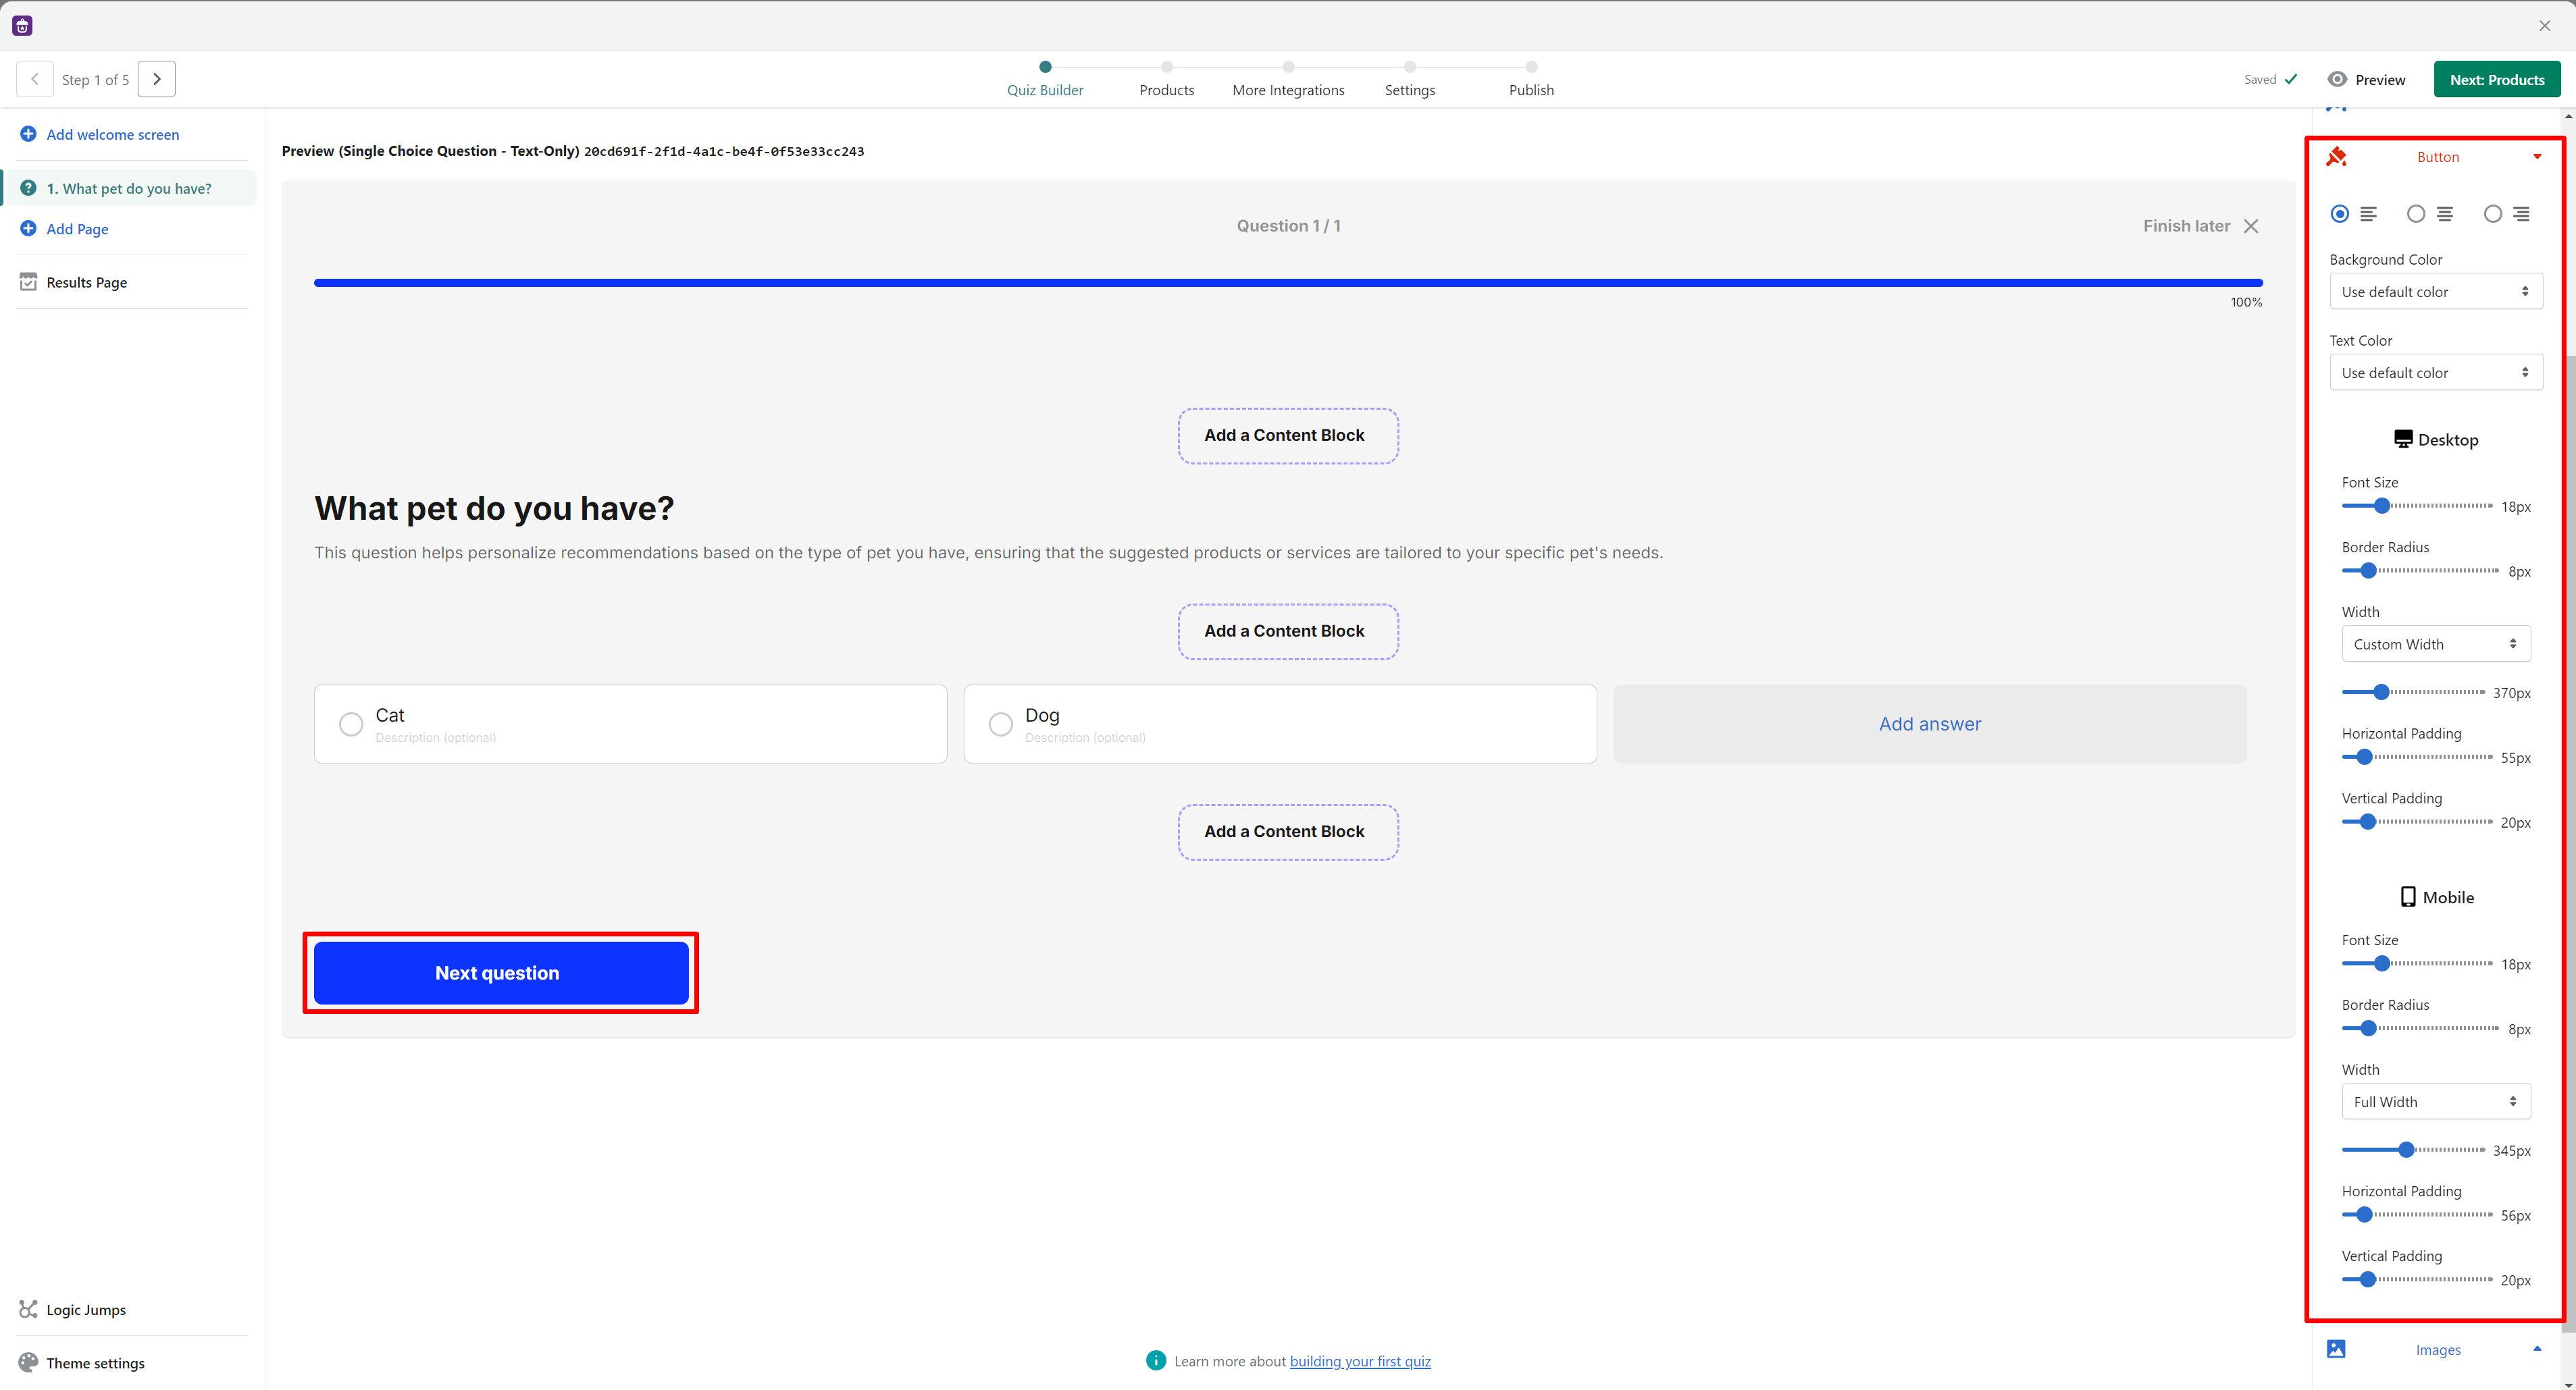Click the top Add a Content Block button

[1288, 435]
